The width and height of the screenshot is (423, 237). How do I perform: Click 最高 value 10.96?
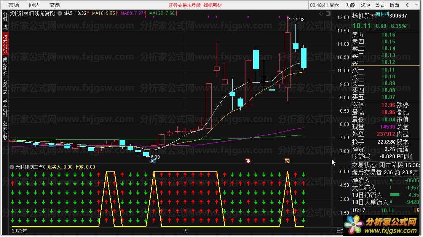click(x=388, y=113)
